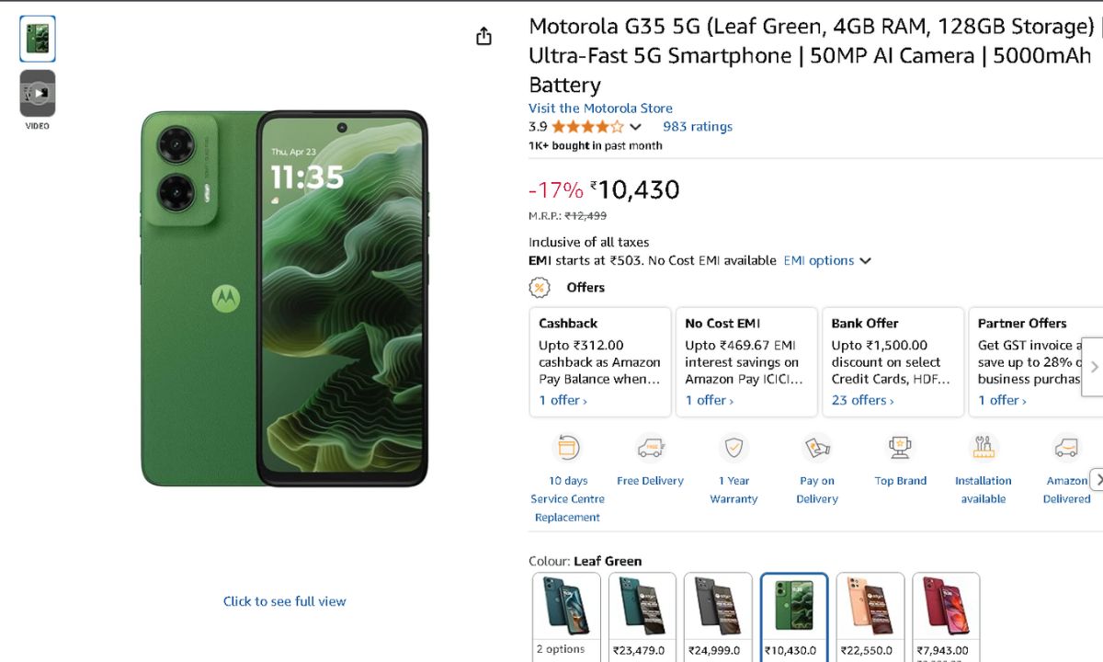Click the Pay on Delivery icon
The height and width of the screenshot is (662, 1103).
coord(817,448)
